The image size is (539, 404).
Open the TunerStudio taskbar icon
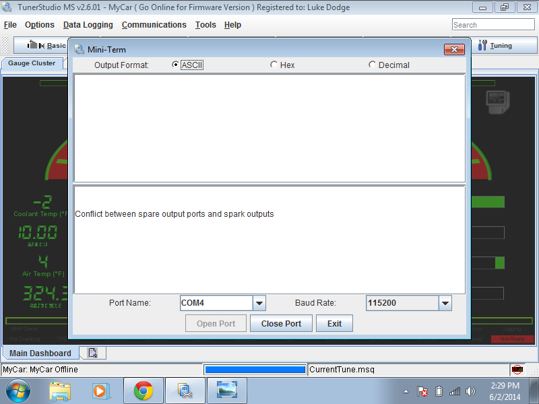click(185, 391)
